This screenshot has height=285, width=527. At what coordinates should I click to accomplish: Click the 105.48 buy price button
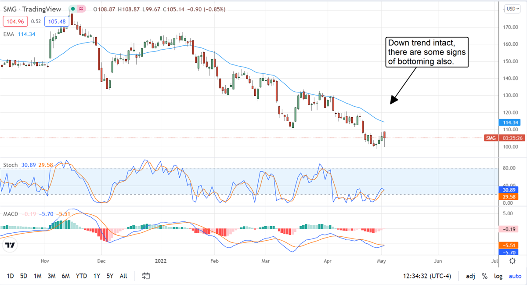57,21
